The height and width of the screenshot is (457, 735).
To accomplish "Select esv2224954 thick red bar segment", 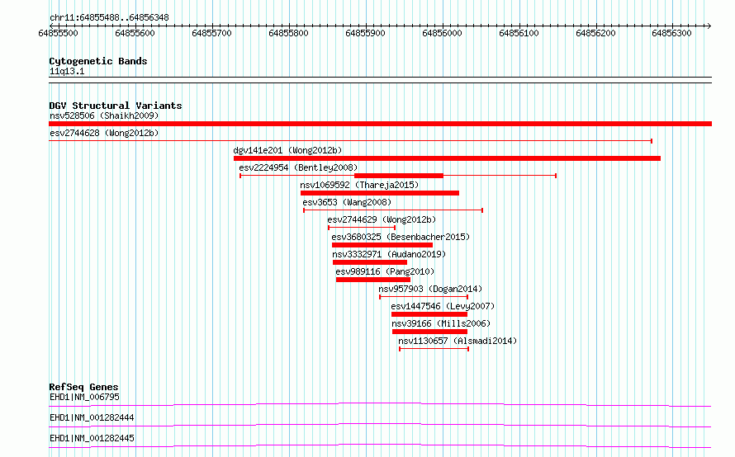I will point(399,176).
